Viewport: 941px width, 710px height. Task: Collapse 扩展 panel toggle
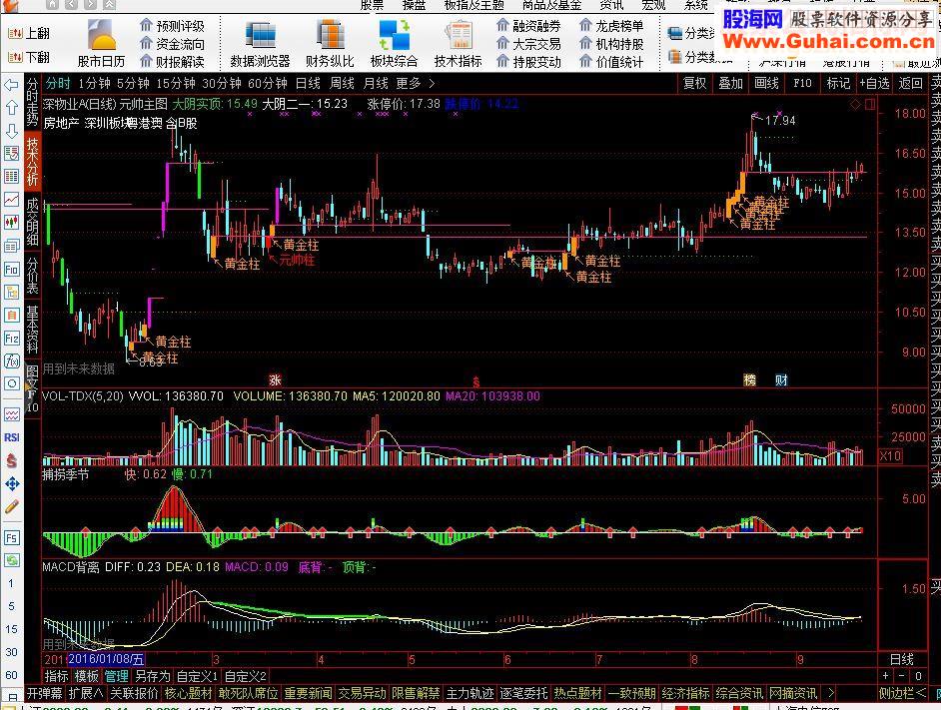[x=85, y=693]
